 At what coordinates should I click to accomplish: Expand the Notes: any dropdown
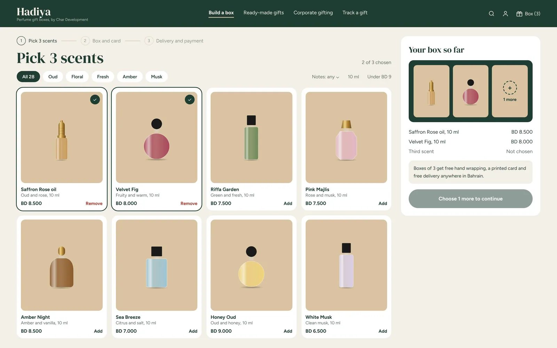(x=325, y=77)
